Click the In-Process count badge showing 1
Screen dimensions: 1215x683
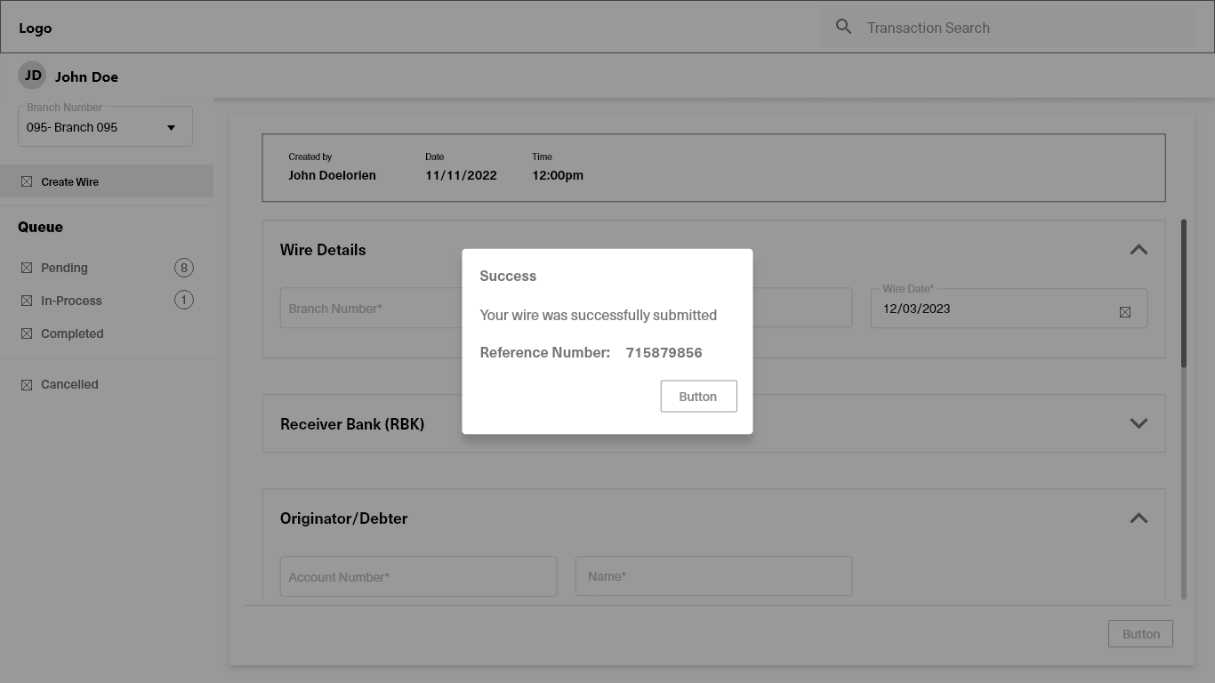point(183,301)
